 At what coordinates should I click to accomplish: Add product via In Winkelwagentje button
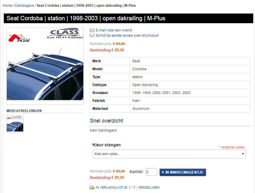pos(183,172)
